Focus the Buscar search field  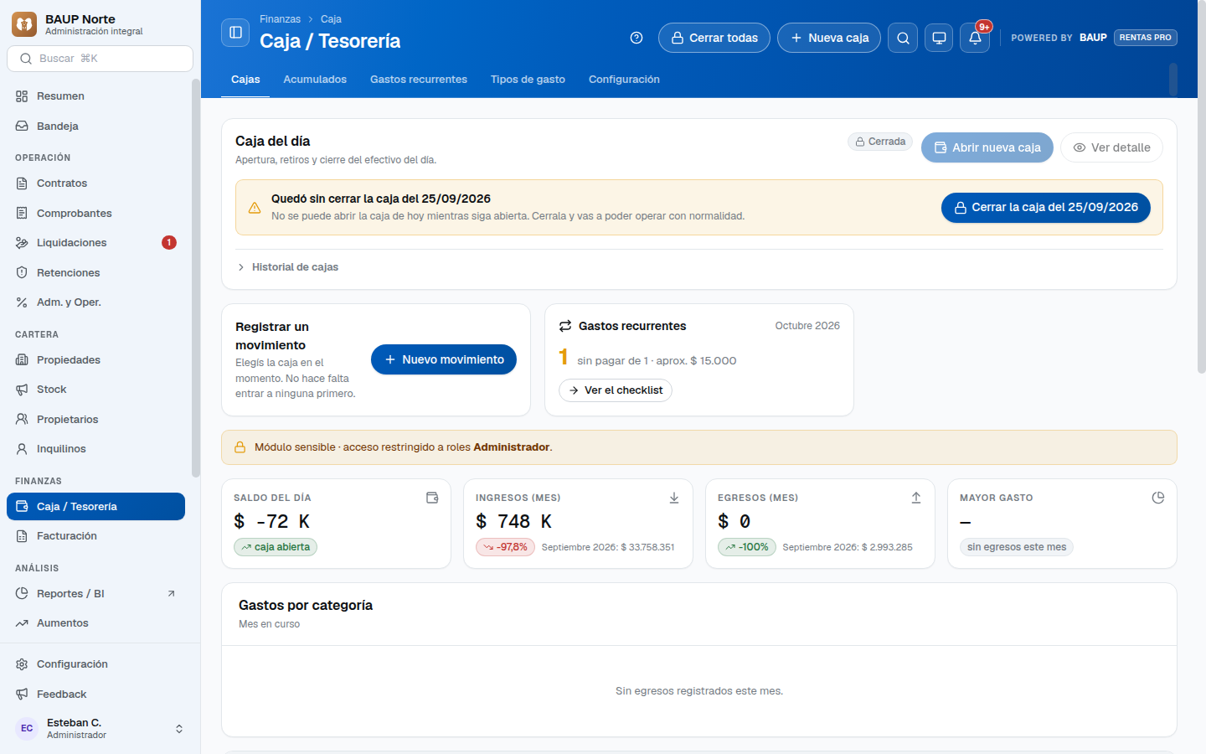100,59
